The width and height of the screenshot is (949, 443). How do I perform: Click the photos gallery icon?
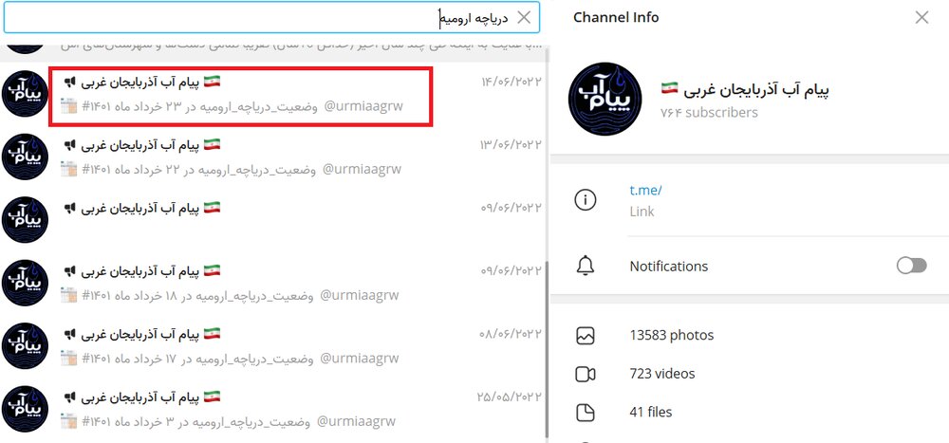pyautogui.click(x=586, y=335)
